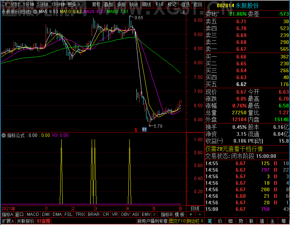Screen dimensions: 290x225
Task: Select the ASI indicator tab
Action: (135, 214)
